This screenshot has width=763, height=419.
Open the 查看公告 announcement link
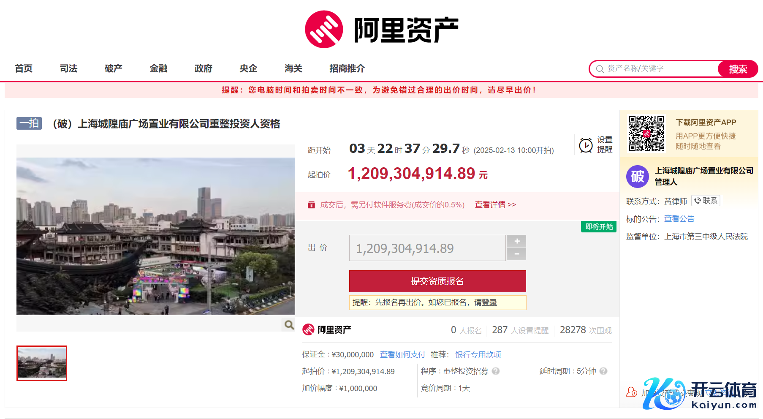point(679,219)
